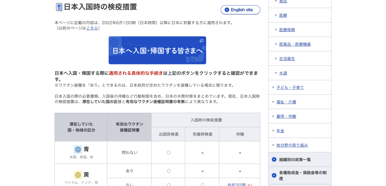
Task: Click the blue globe icon for 青 category
Action: point(78,149)
